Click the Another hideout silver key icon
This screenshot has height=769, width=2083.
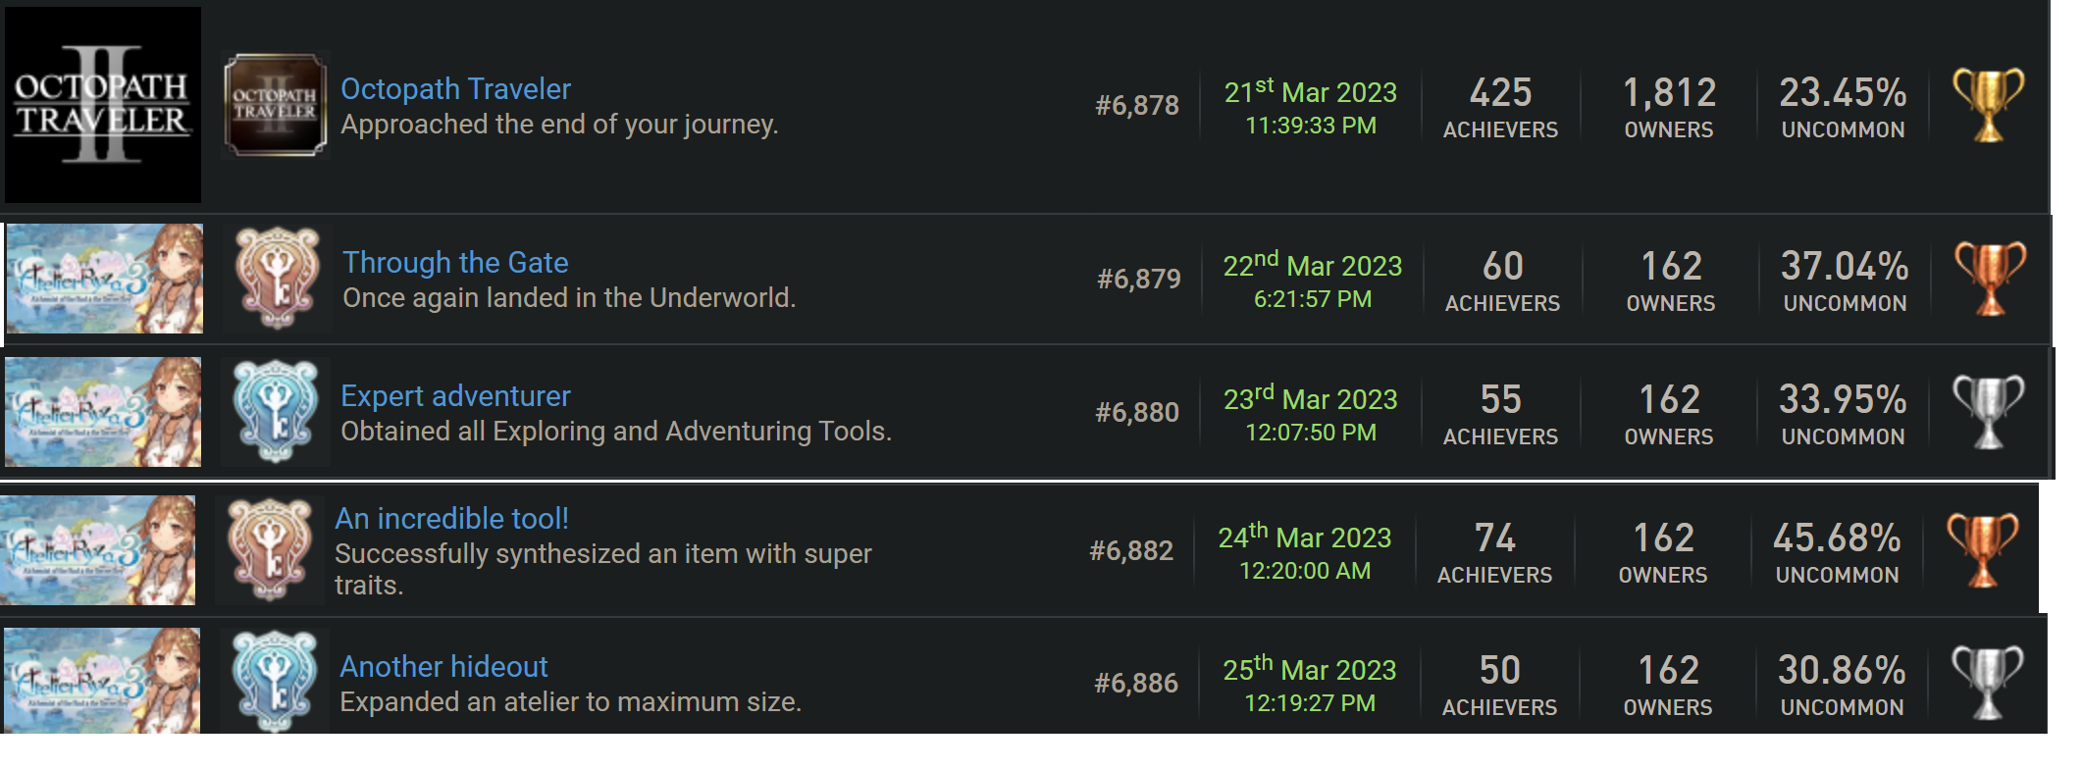275,682
